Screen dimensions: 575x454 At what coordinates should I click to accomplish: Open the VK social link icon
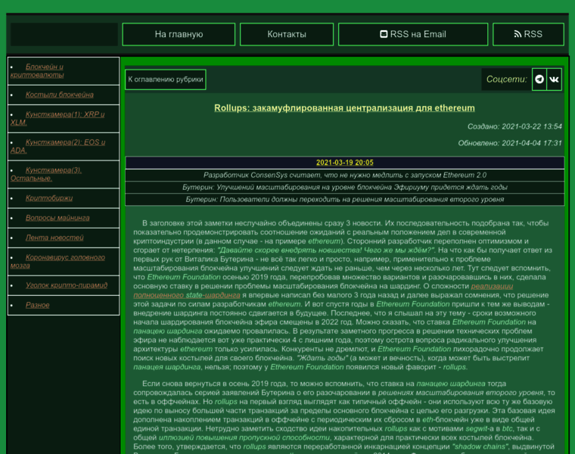(x=554, y=79)
